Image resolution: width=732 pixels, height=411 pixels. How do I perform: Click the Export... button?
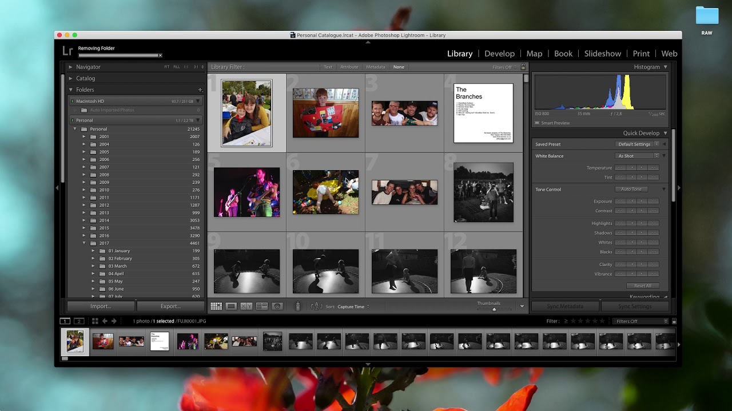[x=170, y=307]
